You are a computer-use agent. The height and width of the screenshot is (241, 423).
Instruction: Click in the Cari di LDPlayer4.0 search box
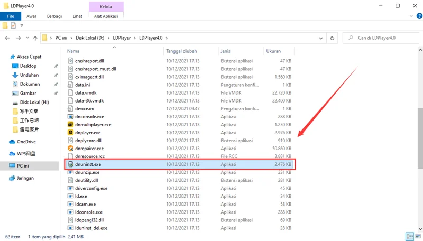click(381, 38)
